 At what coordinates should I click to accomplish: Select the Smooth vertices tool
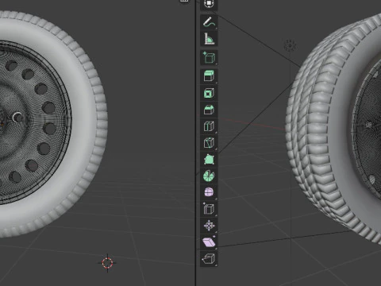pyautogui.click(x=209, y=192)
